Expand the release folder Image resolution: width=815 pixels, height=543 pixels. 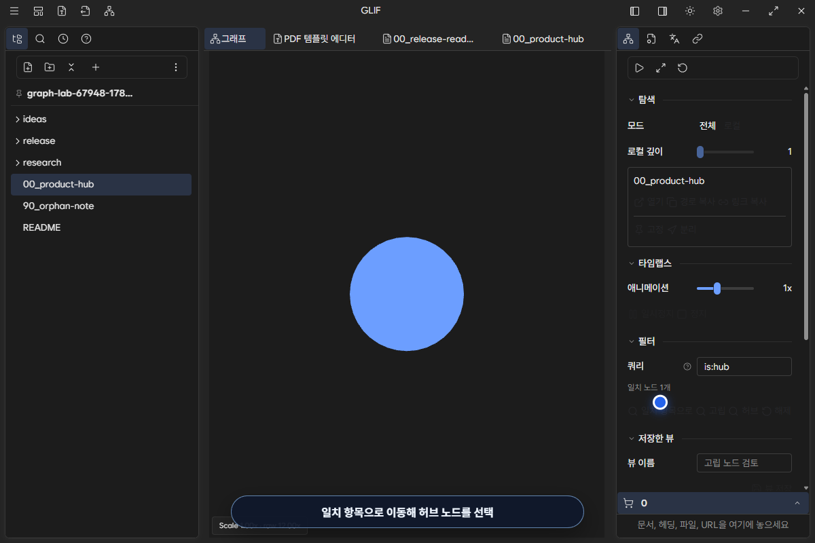click(101, 141)
